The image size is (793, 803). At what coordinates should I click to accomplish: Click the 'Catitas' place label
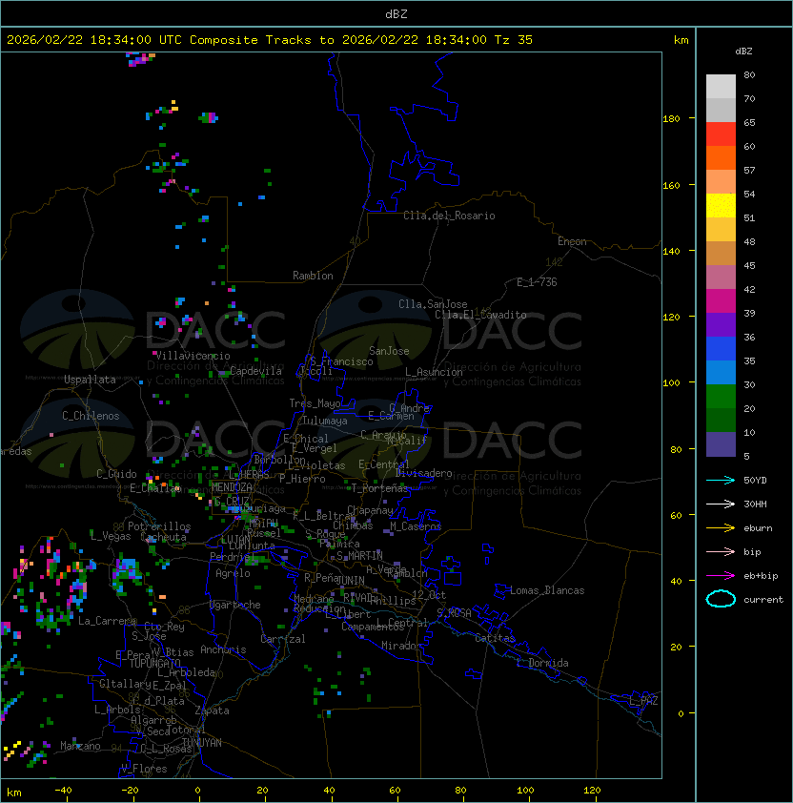click(495, 638)
